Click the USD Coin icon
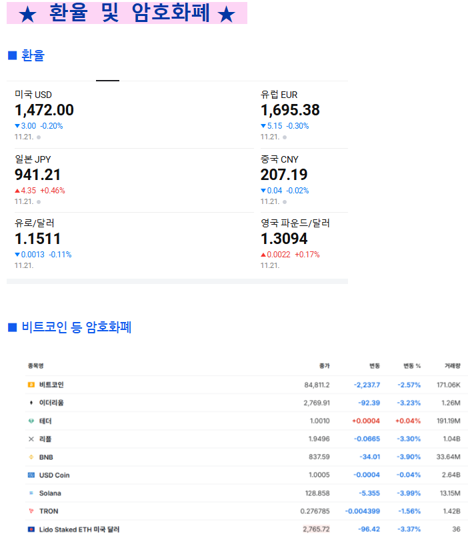Viewport: 468px width, 534px height. point(31,475)
